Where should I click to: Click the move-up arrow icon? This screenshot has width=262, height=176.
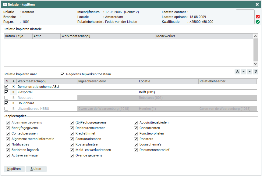243,72
